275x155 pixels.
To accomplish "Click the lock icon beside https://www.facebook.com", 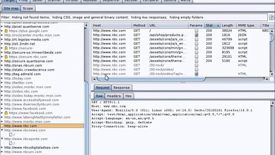I will click(6, 113).
